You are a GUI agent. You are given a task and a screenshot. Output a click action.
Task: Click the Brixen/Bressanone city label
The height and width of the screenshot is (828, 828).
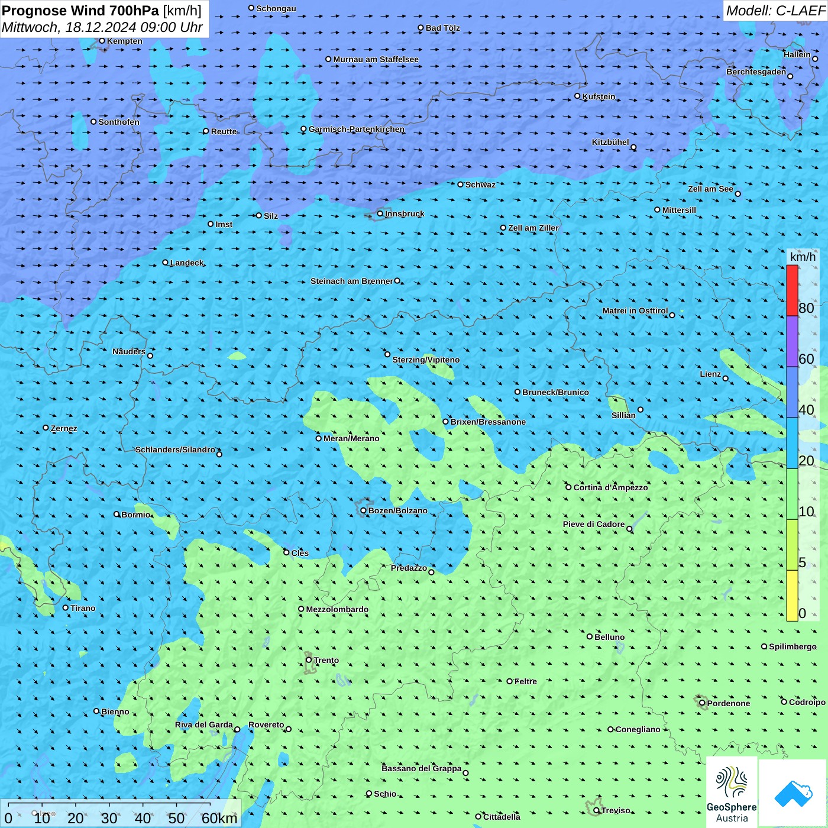488,422
